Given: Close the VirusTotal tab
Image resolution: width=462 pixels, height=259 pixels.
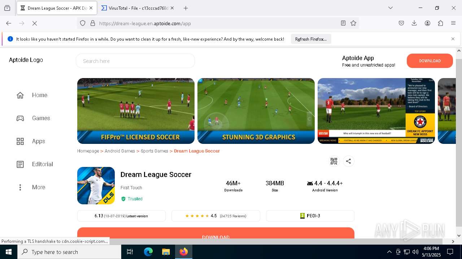Looking at the screenshot, I should pos(172,8).
